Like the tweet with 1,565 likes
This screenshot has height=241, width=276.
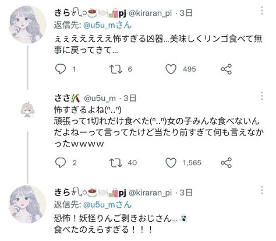(171, 163)
